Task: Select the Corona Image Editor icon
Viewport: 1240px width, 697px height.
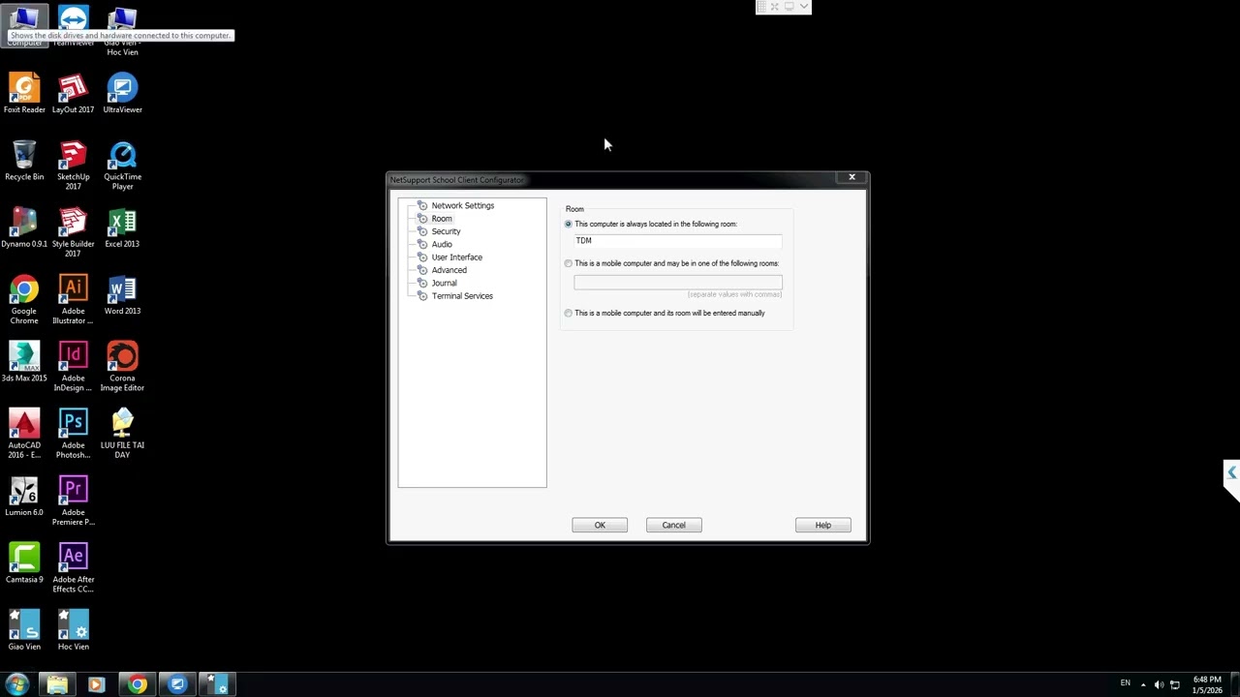Action: pos(122,367)
